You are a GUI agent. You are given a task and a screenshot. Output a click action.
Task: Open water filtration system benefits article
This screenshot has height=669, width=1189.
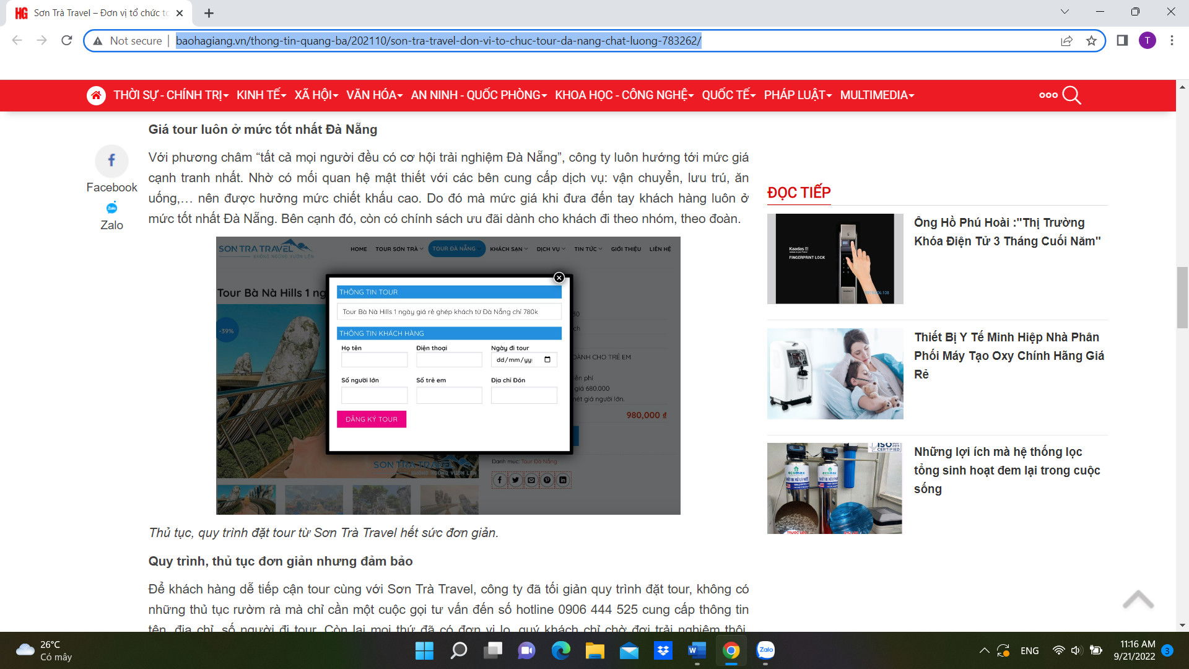[1007, 470]
